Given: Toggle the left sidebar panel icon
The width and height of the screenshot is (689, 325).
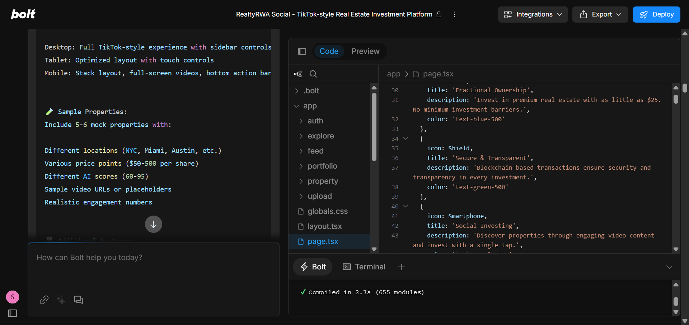Looking at the screenshot, I should tap(13, 313).
